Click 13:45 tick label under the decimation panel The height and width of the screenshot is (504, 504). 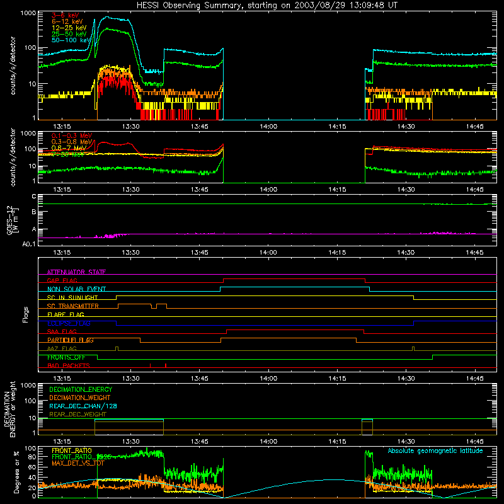200,442
